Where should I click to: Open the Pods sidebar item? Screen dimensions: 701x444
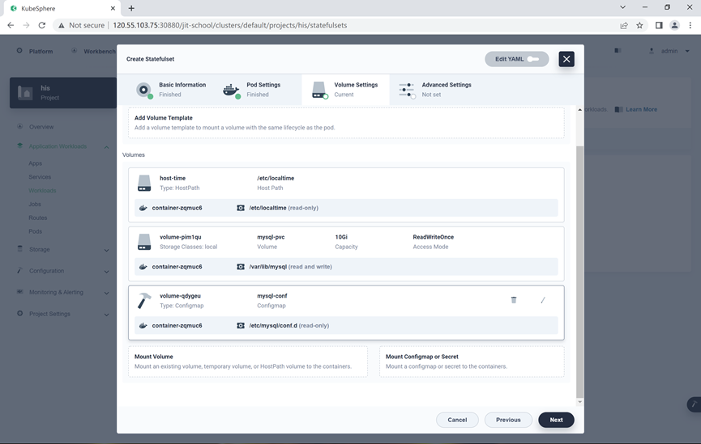tap(36, 231)
